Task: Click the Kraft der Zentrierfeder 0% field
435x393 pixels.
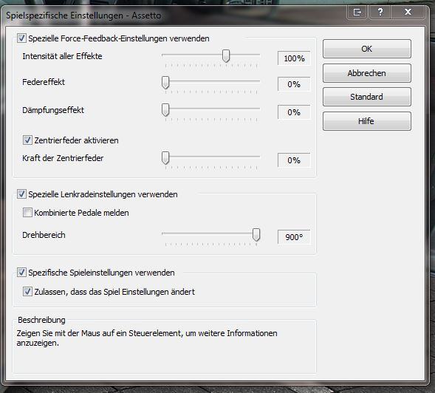Action: 294,160
